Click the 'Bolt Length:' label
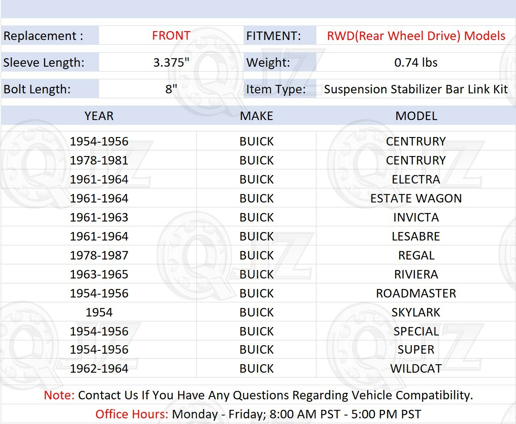 point(37,89)
